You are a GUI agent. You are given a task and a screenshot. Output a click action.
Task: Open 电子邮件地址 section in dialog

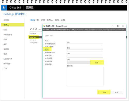pyautogui.click(x=50, y=53)
